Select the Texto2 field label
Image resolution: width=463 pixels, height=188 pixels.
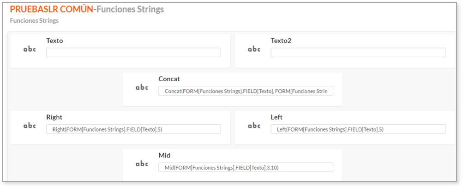(281, 41)
